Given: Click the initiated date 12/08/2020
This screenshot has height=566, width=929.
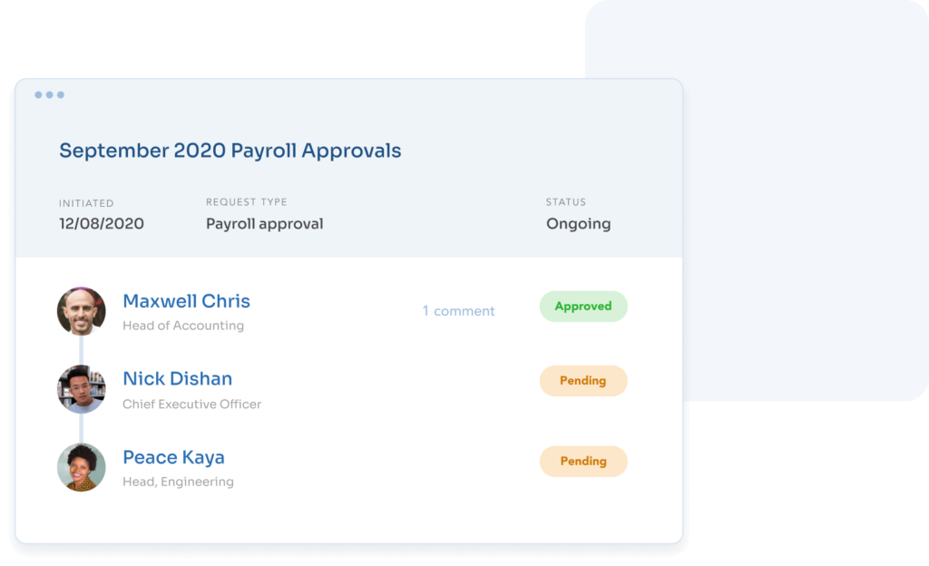Looking at the screenshot, I should [x=102, y=223].
